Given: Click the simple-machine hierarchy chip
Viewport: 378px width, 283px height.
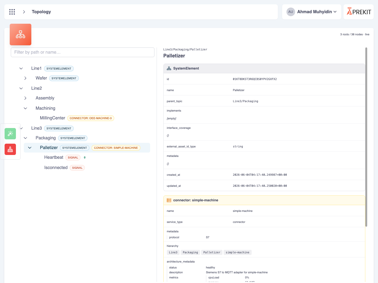Looking at the screenshot, I should pos(238,253).
